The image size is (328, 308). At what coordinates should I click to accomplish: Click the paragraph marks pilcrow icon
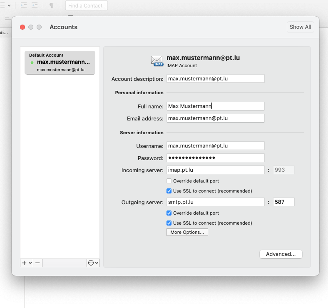pyautogui.click(x=52, y=5)
